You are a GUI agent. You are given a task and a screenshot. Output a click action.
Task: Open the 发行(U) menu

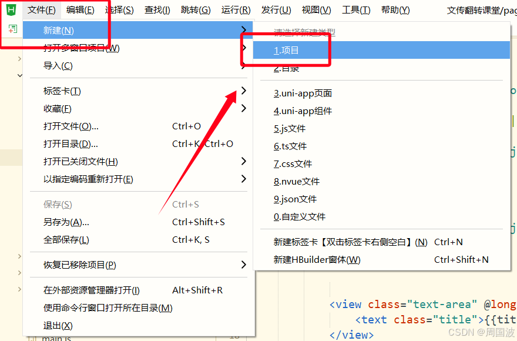(276, 10)
